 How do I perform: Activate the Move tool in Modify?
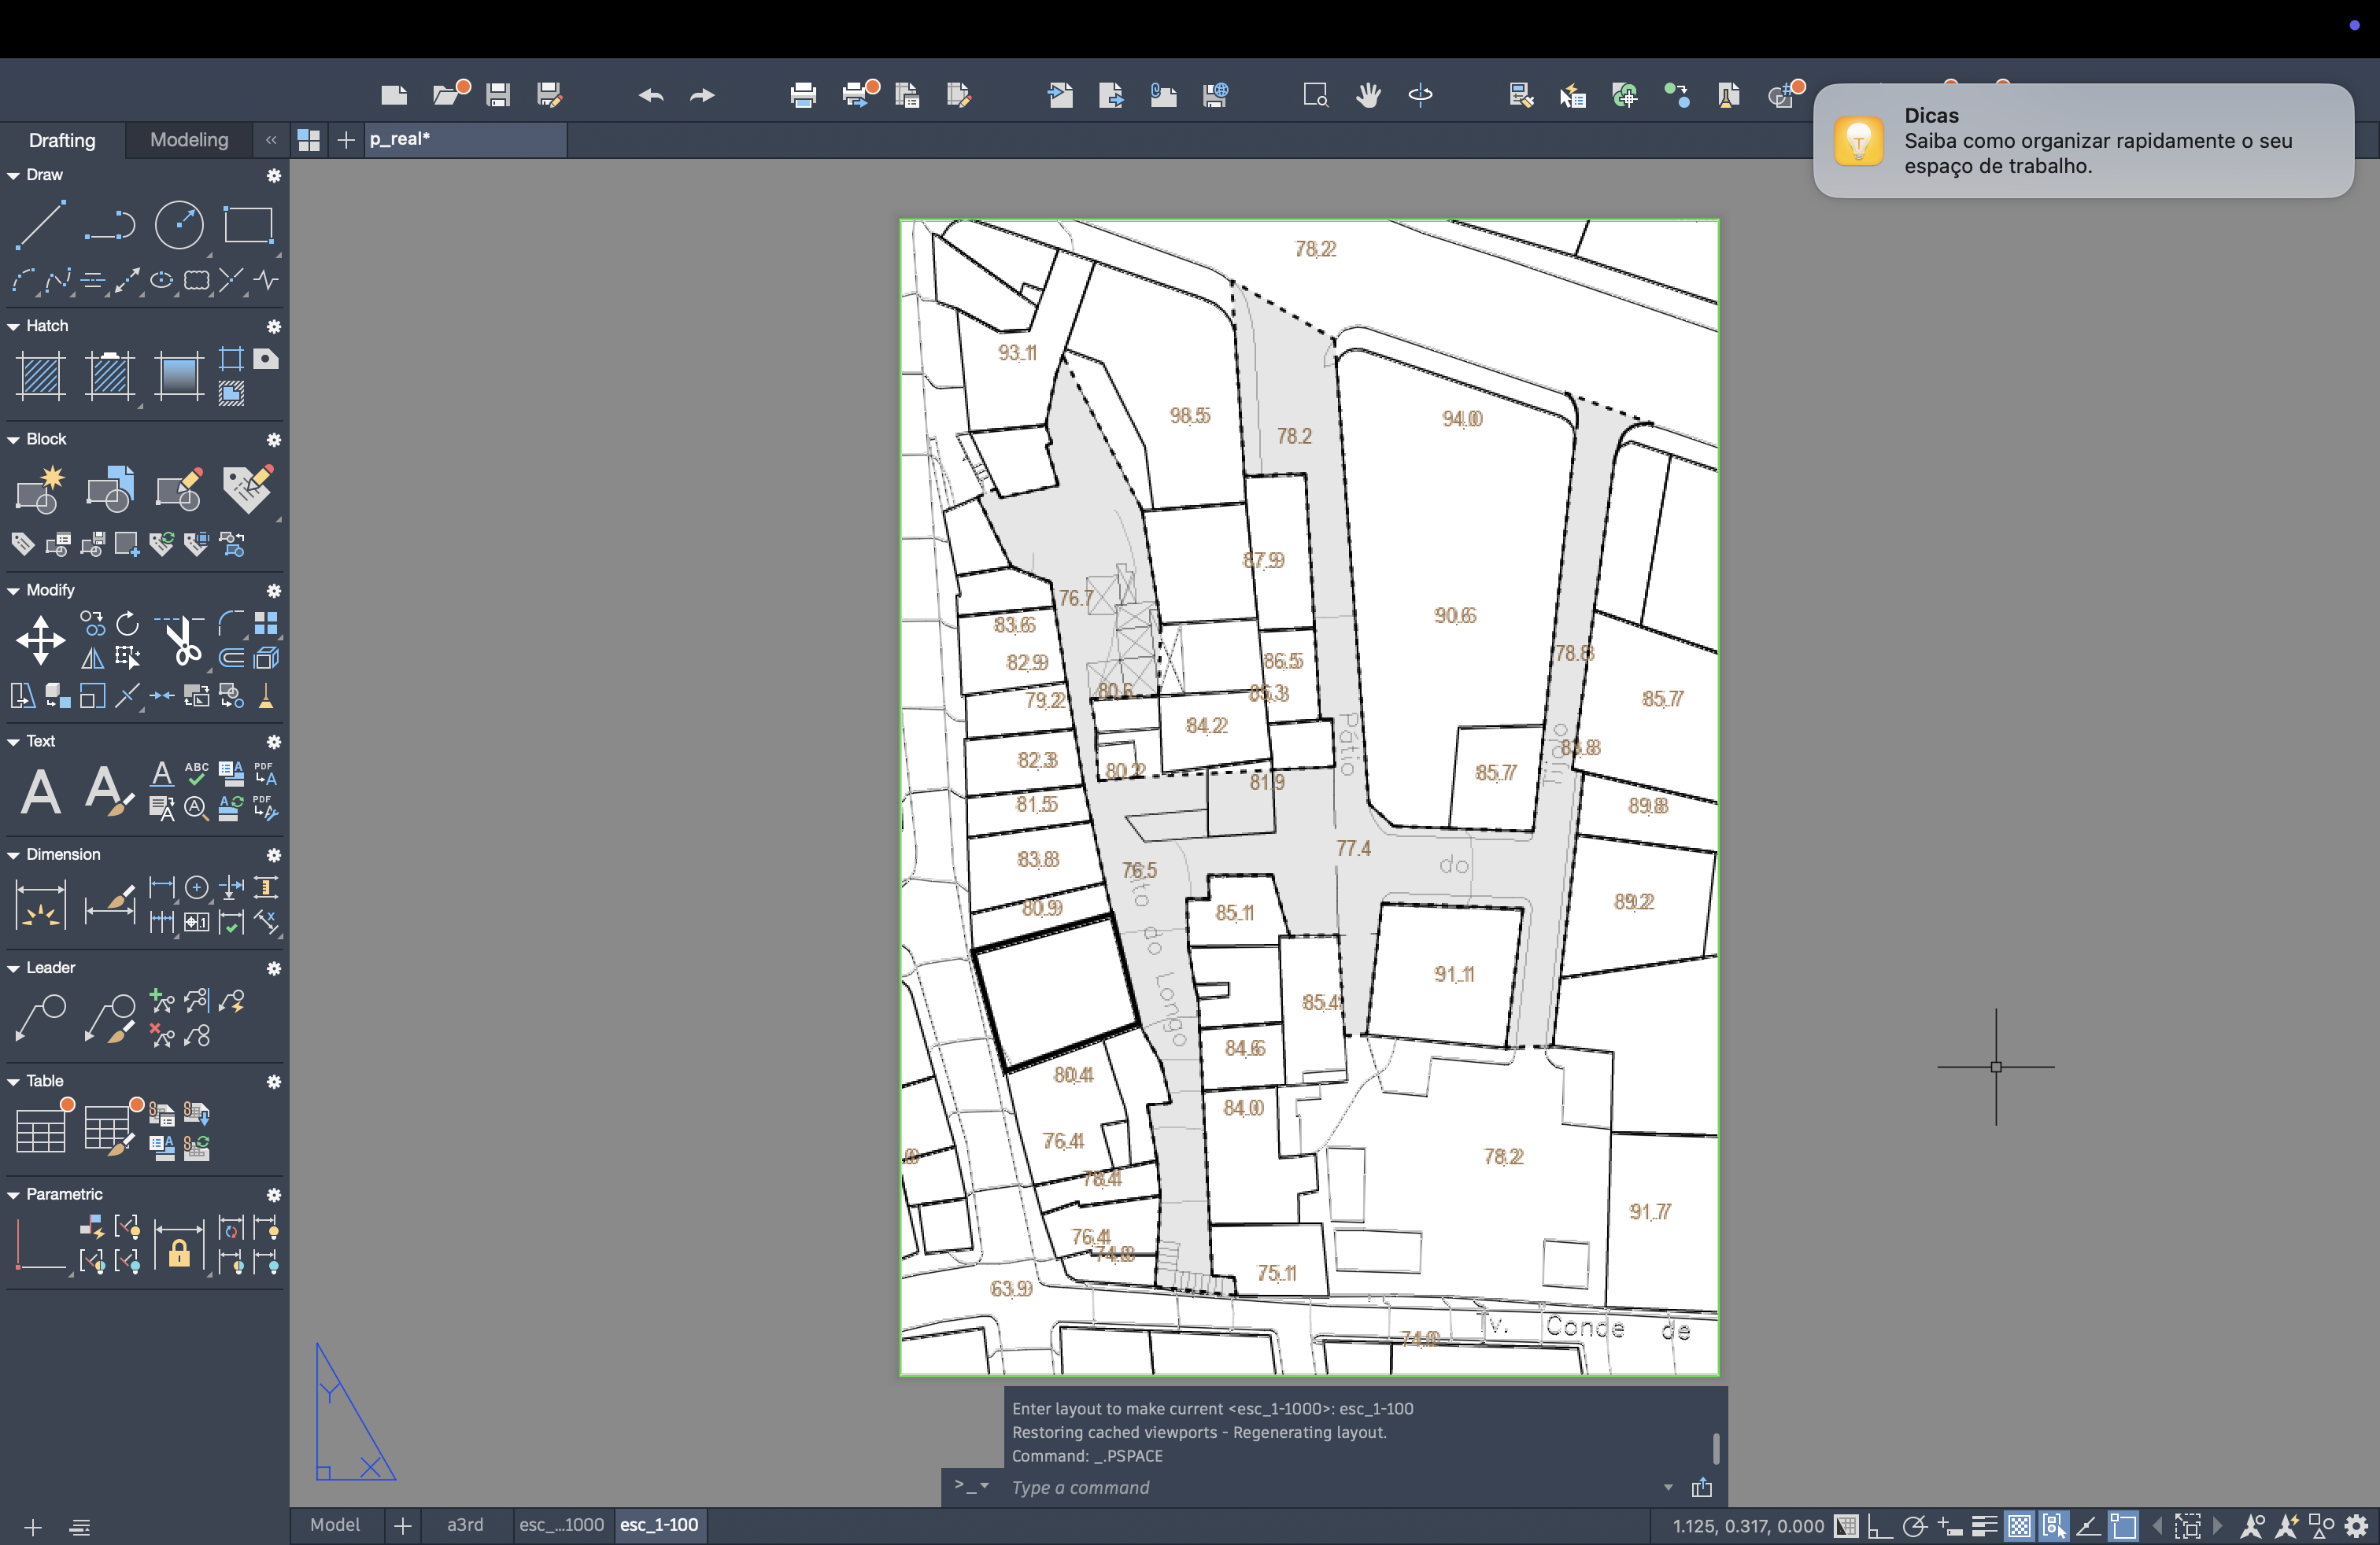41,640
